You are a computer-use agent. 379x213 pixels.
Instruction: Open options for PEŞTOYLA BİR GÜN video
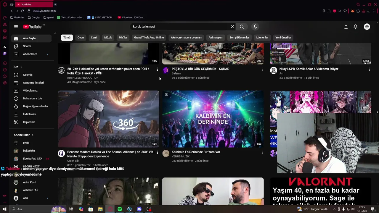(262, 69)
